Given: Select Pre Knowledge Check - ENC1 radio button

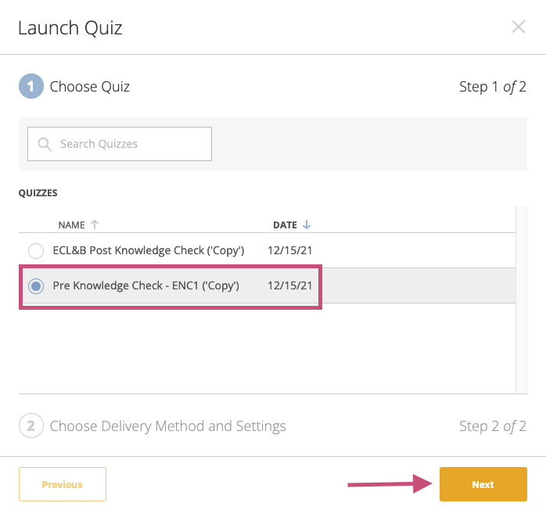Looking at the screenshot, I should point(36,286).
